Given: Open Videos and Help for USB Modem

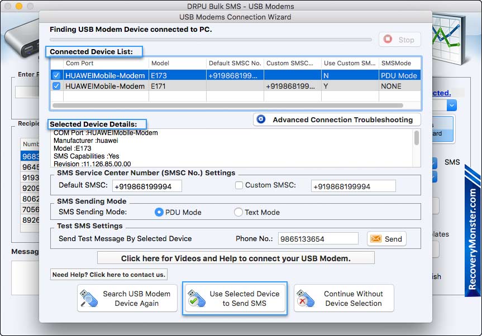Looking at the screenshot, I should click(236, 258).
